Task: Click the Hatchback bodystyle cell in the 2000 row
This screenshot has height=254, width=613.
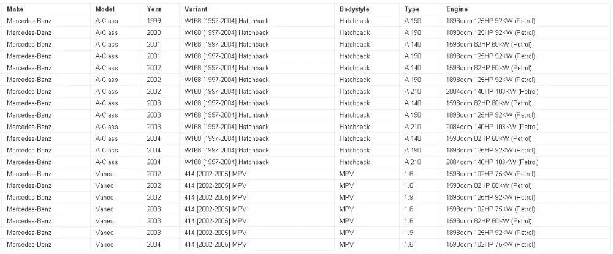Action: coord(355,32)
